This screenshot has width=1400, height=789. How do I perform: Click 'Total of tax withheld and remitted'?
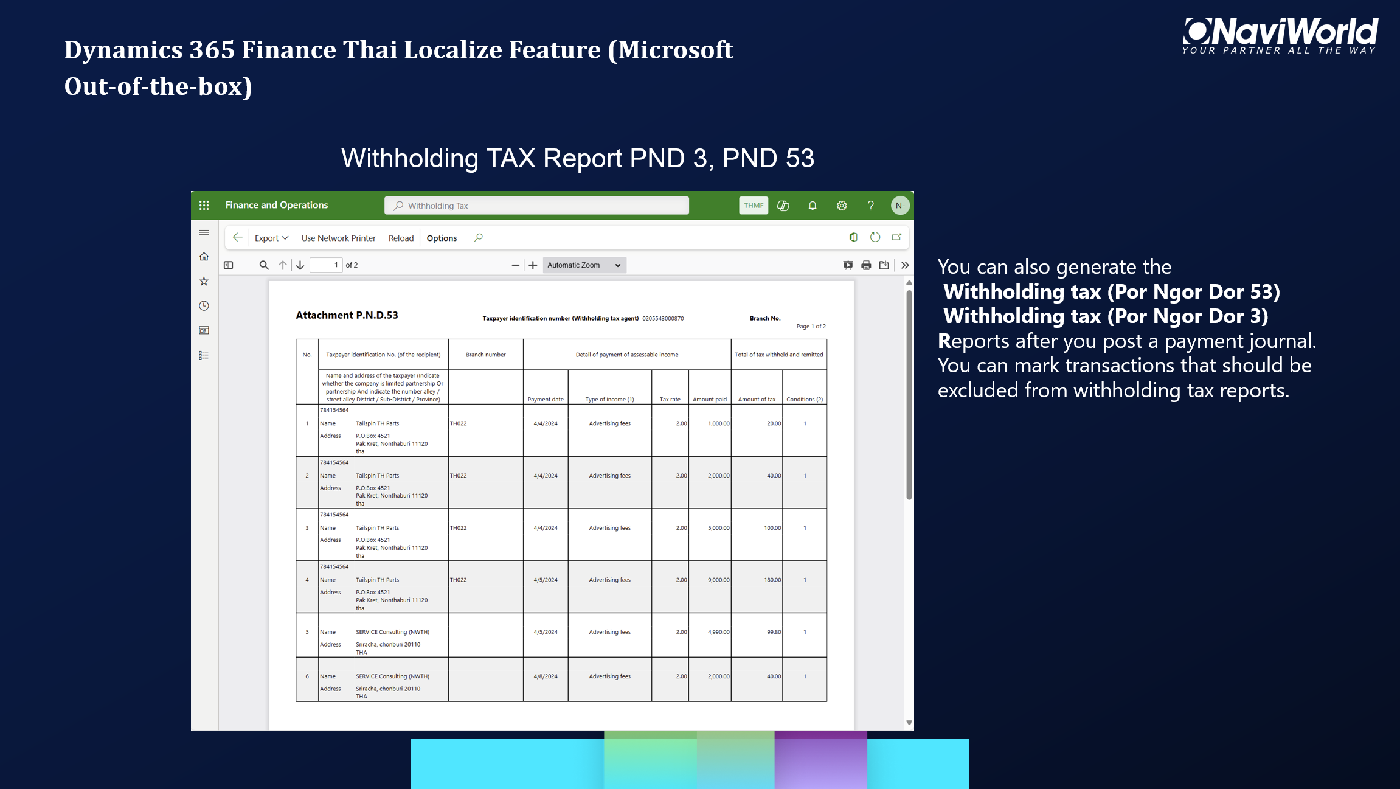[x=778, y=355]
